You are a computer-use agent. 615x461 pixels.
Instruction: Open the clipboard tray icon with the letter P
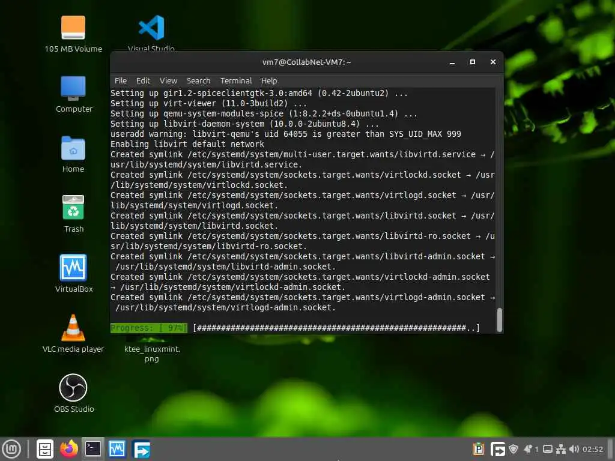pos(479,449)
